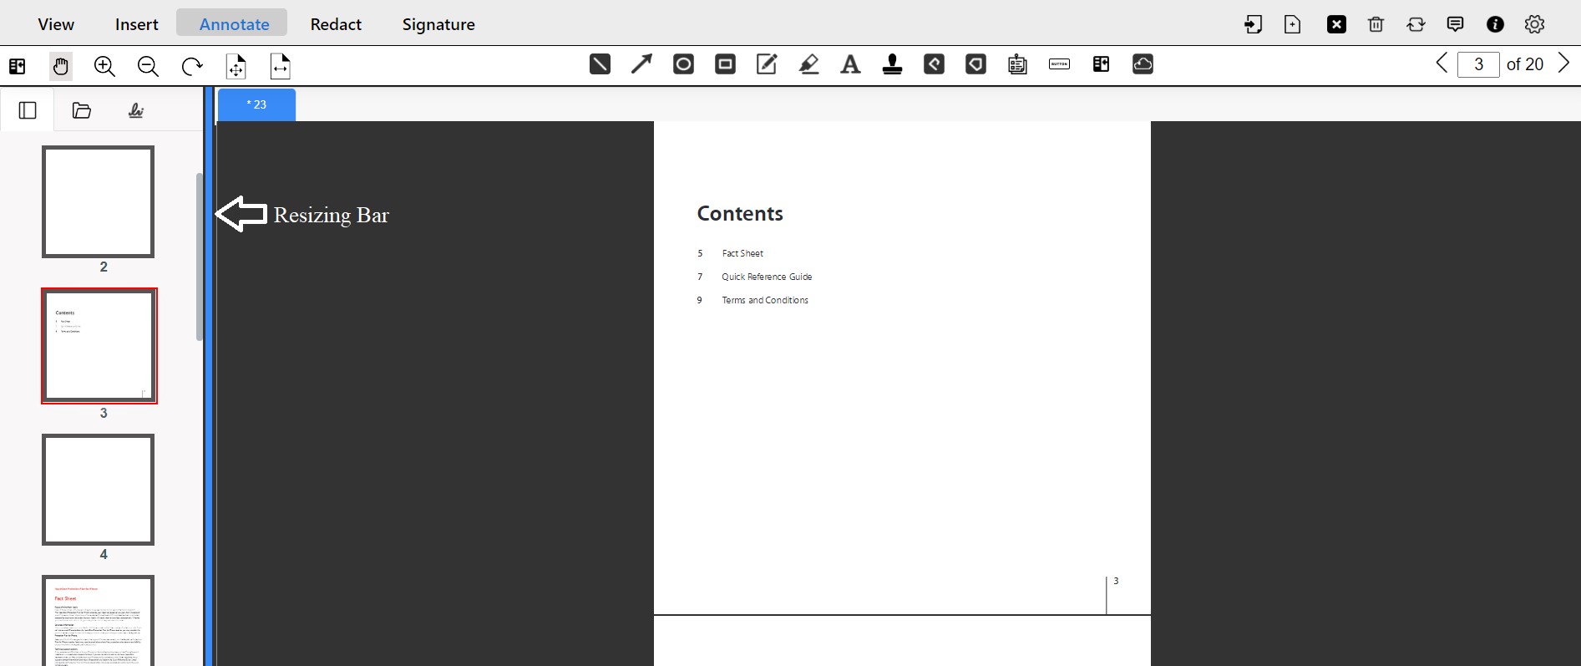Click the refresh sync arrows icon
The width and height of the screenshot is (1581, 666).
(x=1416, y=24)
